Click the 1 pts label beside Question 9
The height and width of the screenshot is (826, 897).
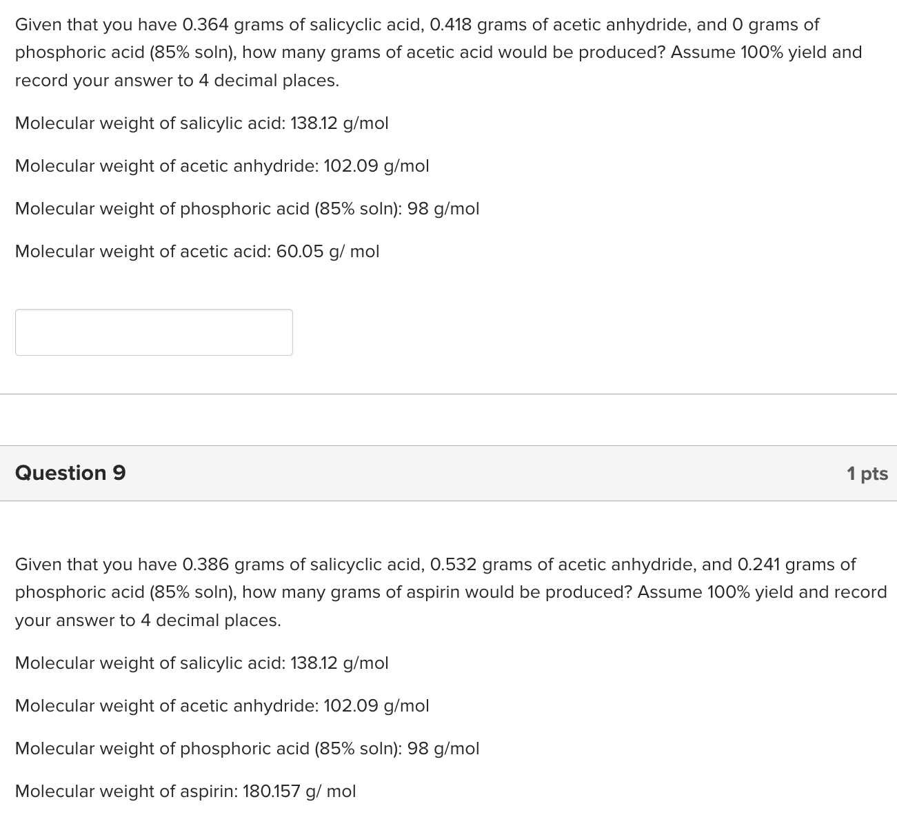[867, 473]
